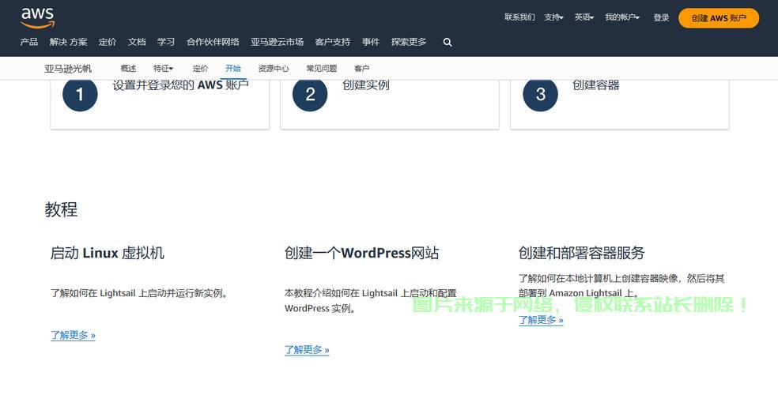Expand the 支持 dropdown

[x=553, y=17]
